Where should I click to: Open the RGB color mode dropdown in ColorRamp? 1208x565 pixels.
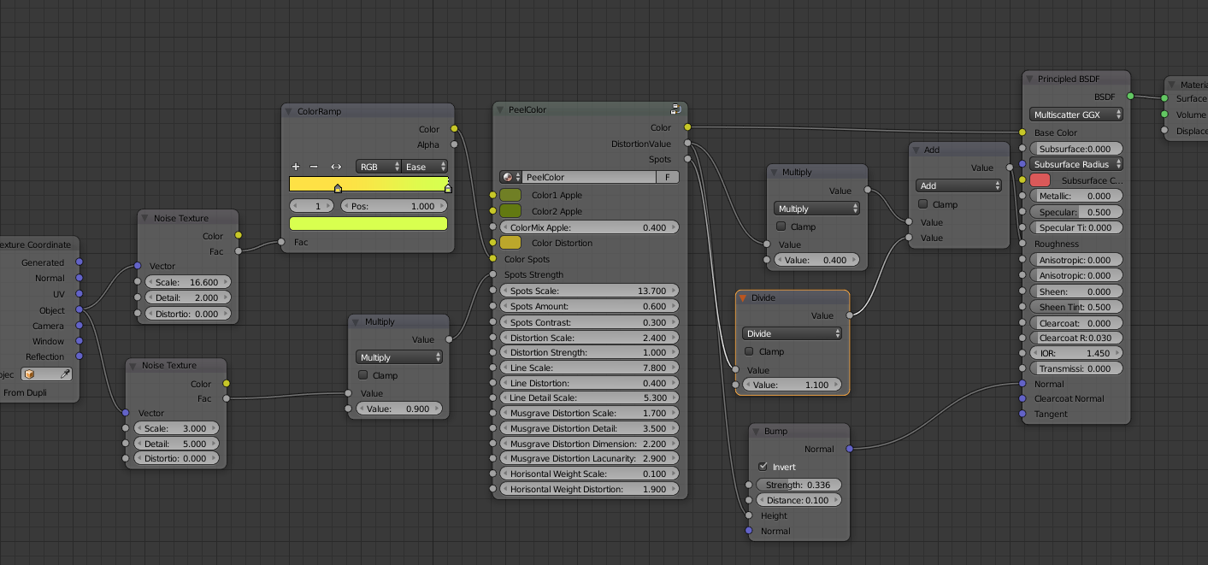pos(378,167)
